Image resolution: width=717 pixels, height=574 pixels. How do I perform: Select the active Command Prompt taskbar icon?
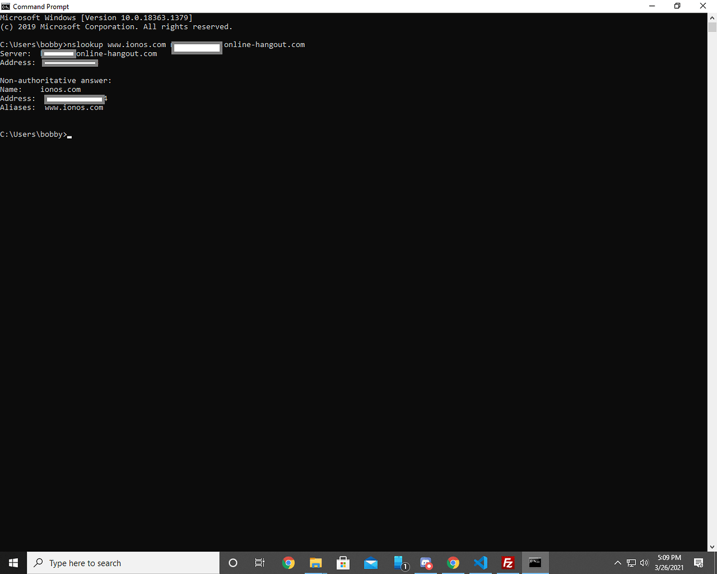tap(535, 563)
